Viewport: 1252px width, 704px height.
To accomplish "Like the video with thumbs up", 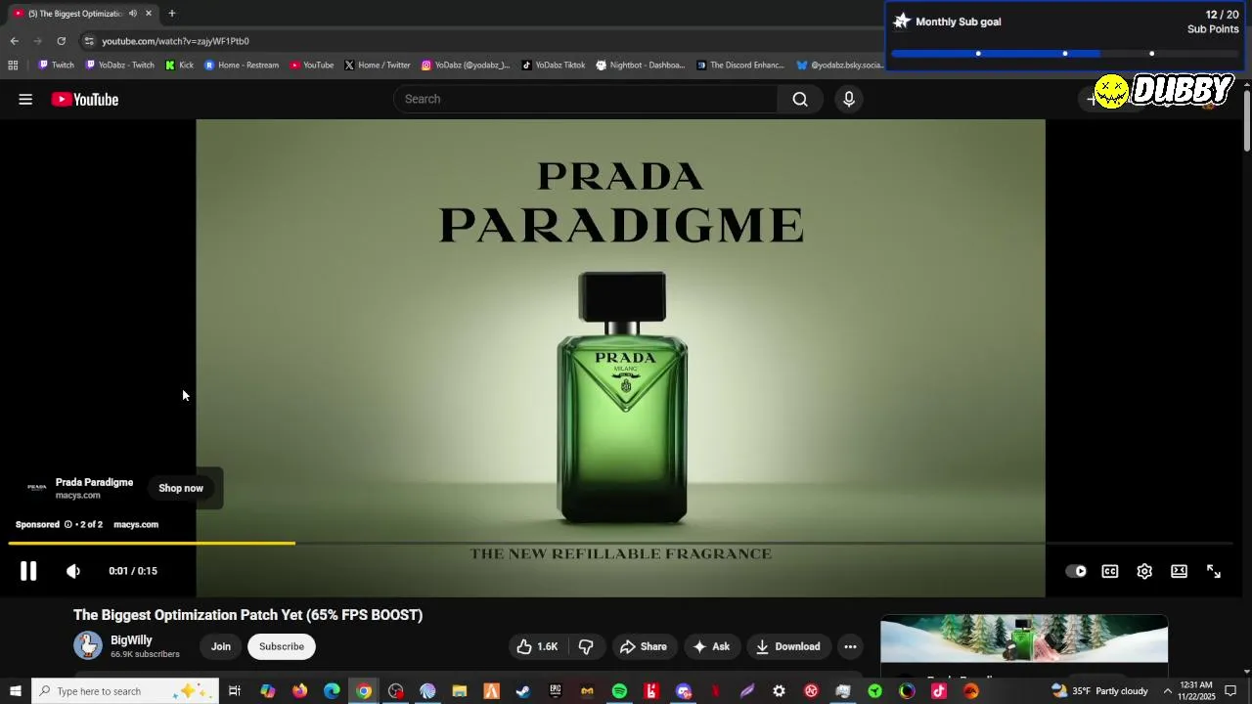I will point(538,646).
